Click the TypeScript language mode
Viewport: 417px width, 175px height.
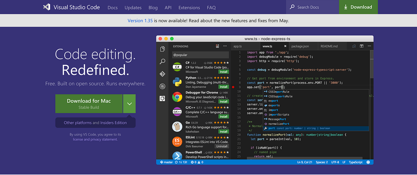(355, 162)
